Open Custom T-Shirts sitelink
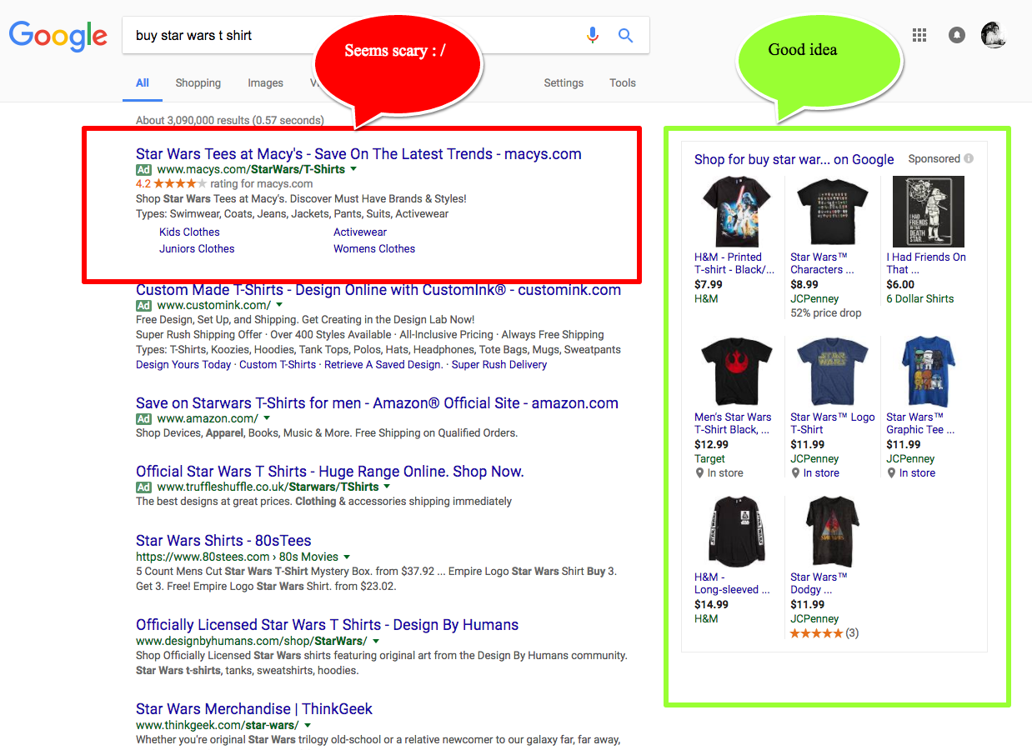This screenshot has height=750, width=1032. (278, 364)
